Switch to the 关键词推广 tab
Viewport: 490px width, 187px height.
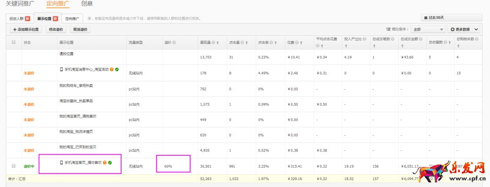(20, 4)
